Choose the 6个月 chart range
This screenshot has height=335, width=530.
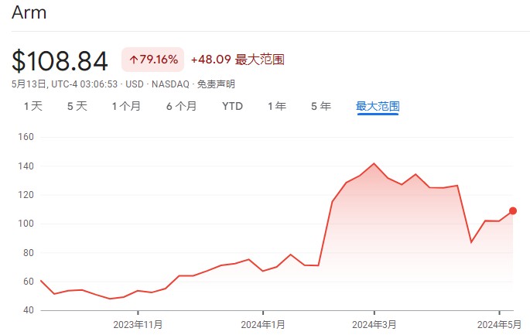pyautogui.click(x=181, y=106)
